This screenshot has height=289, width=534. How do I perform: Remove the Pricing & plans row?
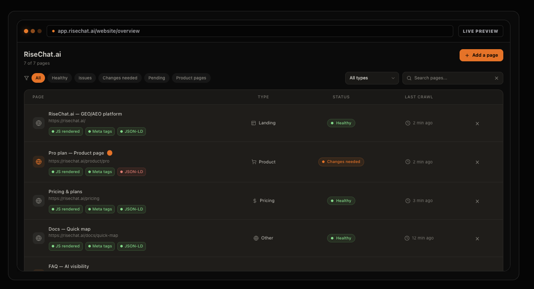[x=477, y=201]
